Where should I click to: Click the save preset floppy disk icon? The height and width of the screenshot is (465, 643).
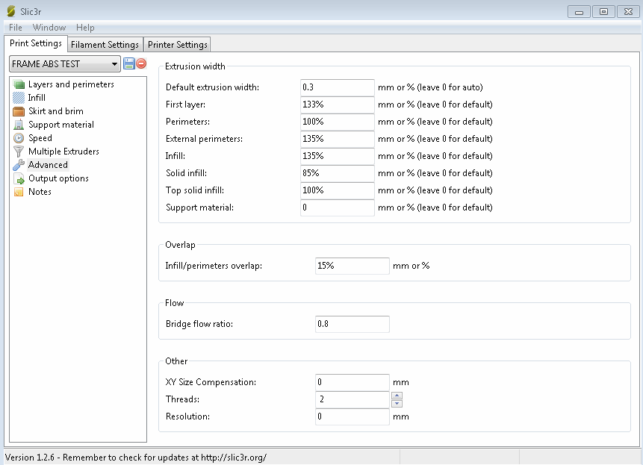pos(129,64)
